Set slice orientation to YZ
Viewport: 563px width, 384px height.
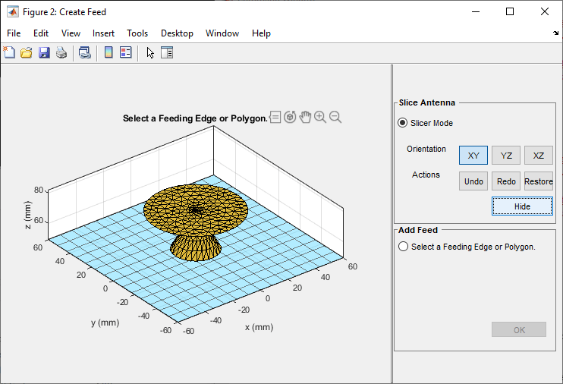(506, 156)
